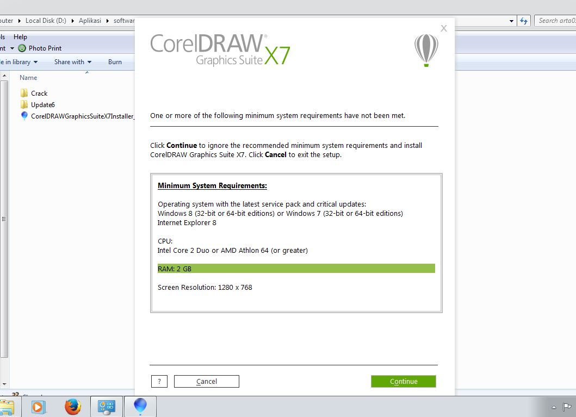Launch Firefox from the taskbar
The image size is (576, 417).
(x=73, y=407)
